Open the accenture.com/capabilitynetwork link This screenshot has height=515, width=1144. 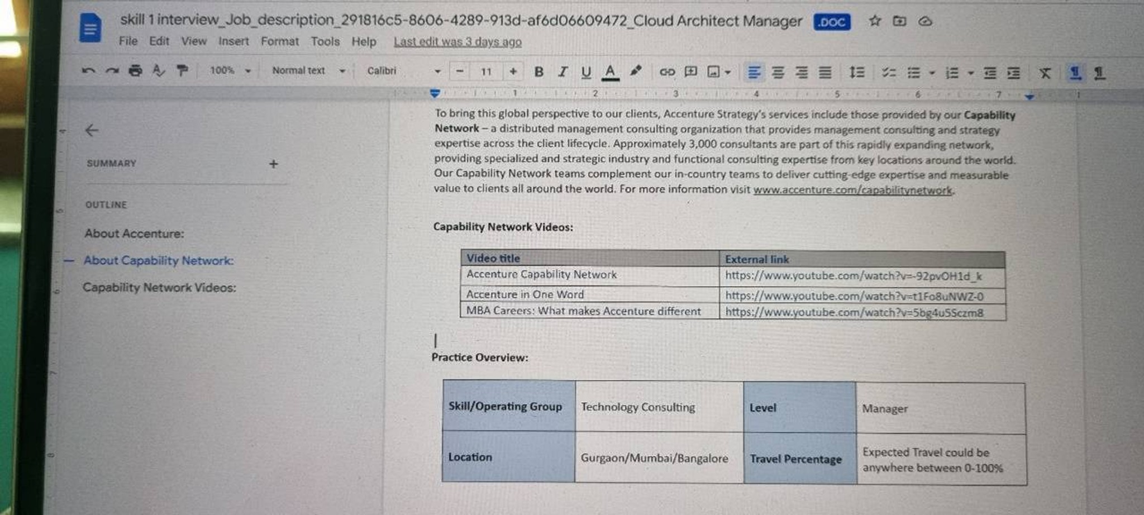852,190
